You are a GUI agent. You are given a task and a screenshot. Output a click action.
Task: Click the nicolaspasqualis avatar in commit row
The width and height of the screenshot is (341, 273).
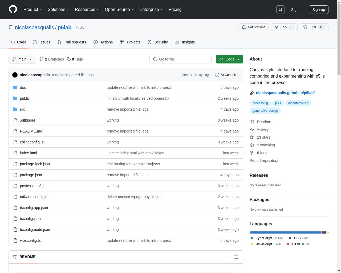[15, 75]
